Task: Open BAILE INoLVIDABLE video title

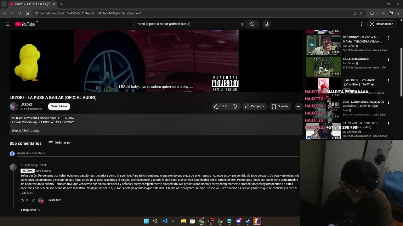Action: pos(356,59)
